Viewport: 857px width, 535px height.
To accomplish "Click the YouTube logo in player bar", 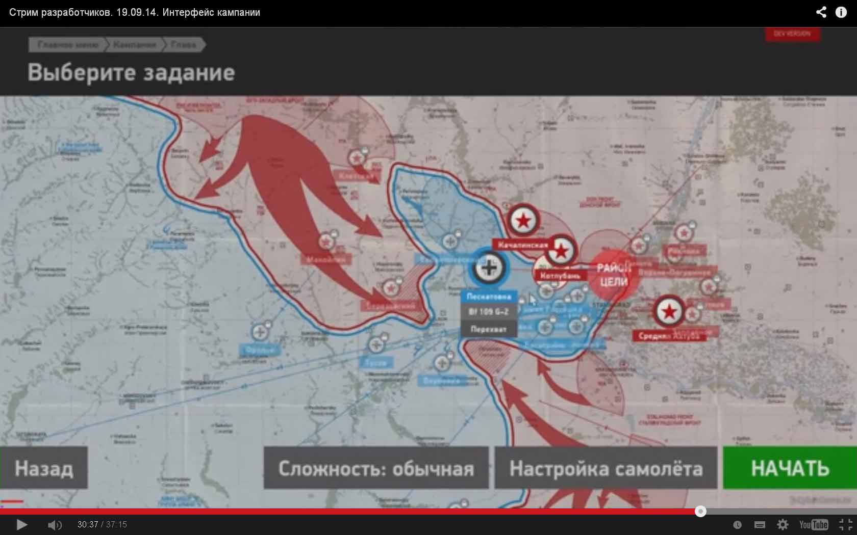I will click(814, 524).
